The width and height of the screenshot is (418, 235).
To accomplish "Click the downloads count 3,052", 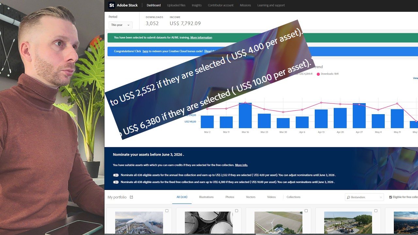I will (152, 23).
